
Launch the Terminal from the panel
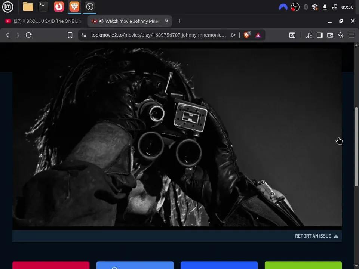pos(43,7)
